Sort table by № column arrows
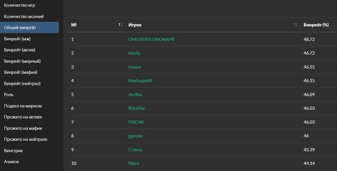The height and width of the screenshot is (171, 337). coord(120,25)
